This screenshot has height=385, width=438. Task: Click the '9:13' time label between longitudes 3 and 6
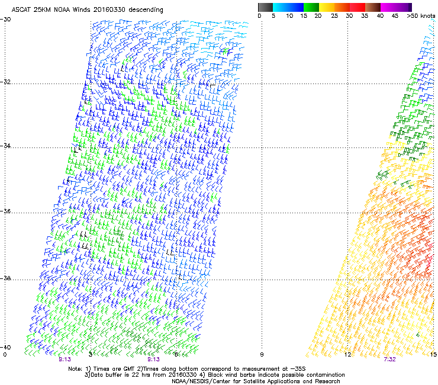154,360
